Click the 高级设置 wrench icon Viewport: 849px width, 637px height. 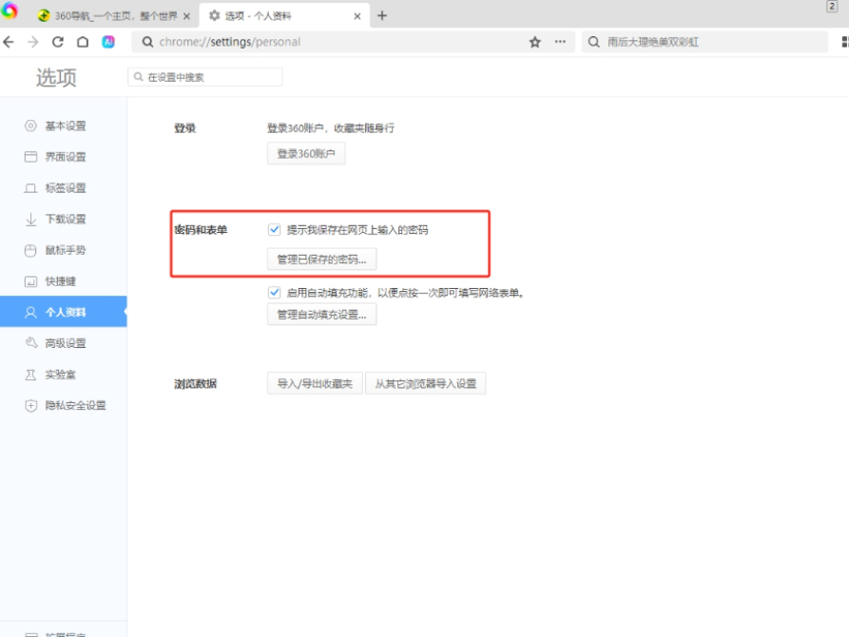(30, 343)
